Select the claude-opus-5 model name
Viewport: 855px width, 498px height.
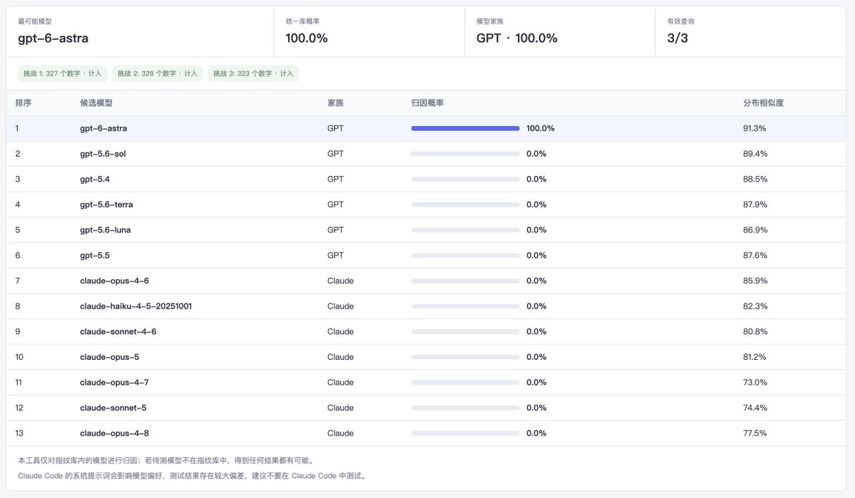[x=110, y=357]
